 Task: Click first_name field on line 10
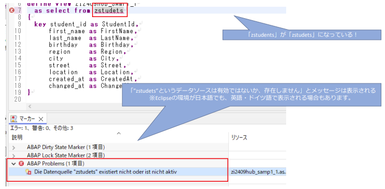pos(67,31)
